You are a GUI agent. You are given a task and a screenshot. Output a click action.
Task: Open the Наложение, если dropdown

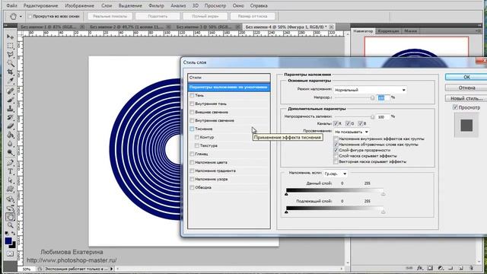tap(336, 174)
